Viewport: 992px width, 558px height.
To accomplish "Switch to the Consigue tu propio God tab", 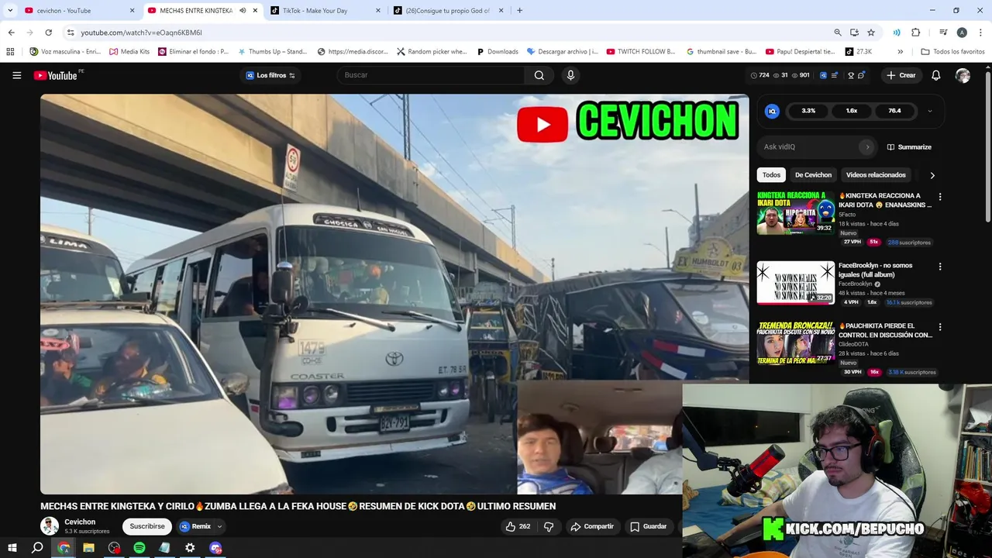I will point(448,11).
